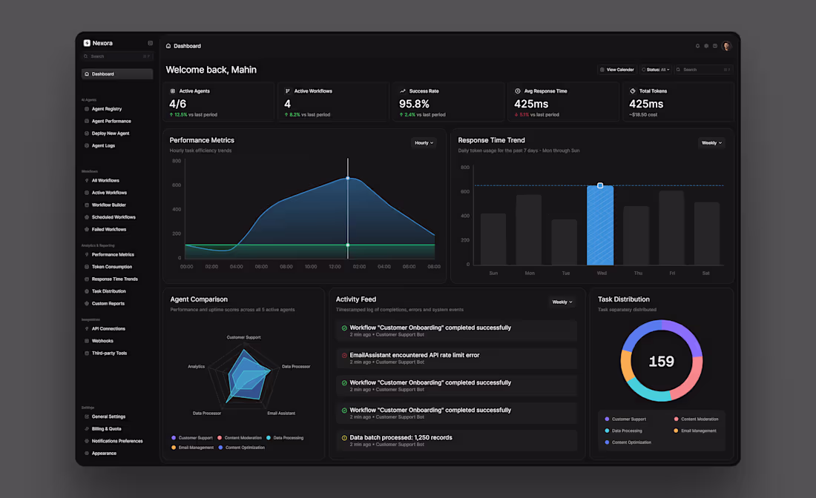Collapse the sidebar with the panel icon

[x=151, y=43]
